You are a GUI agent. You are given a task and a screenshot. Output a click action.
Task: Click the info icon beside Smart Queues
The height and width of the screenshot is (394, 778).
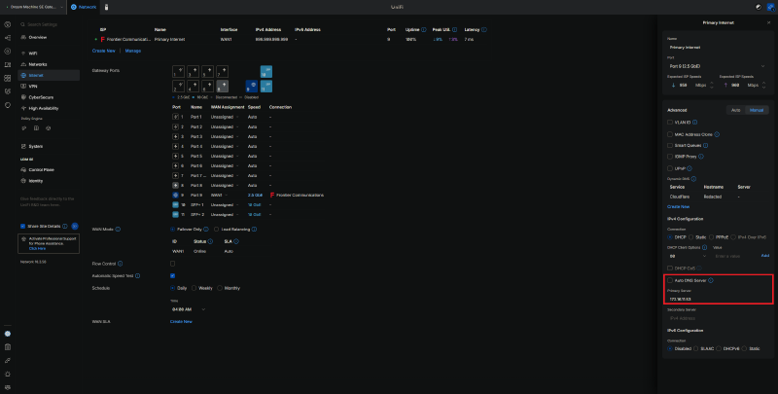pos(706,145)
